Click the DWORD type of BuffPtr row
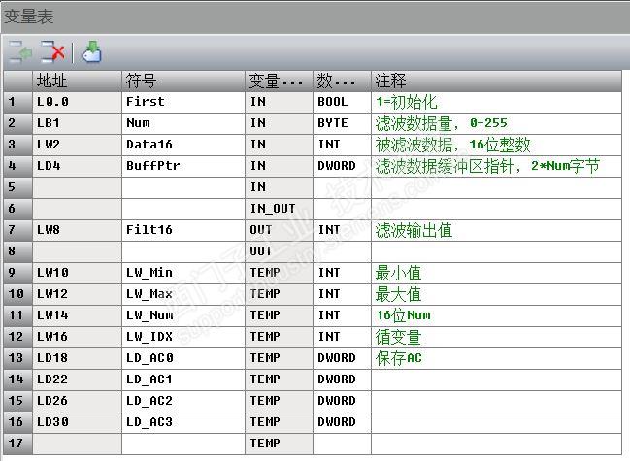630x461 pixels. coord(342,166)
